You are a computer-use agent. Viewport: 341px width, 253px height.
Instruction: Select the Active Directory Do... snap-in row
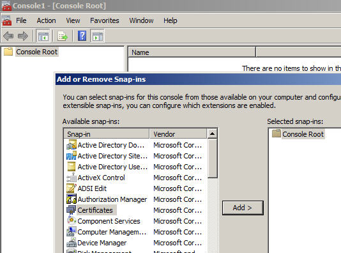click(x=135, y=145)
